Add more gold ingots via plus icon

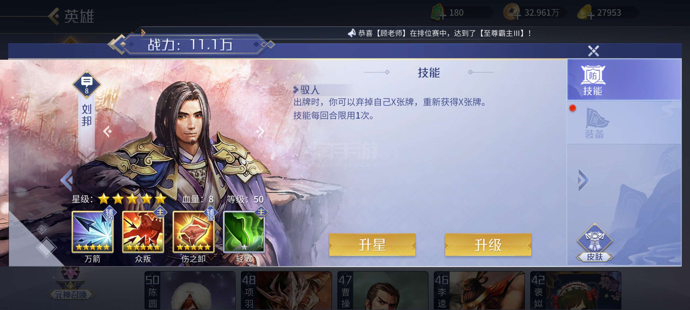click(x=590, y=15)
